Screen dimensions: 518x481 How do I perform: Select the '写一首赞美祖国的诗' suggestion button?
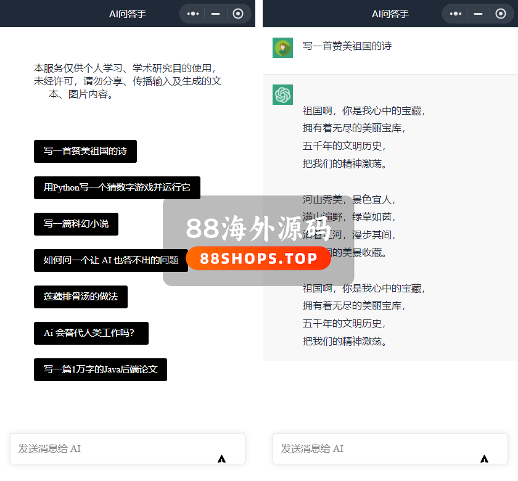pyautogui.click(x=85, y=151)
